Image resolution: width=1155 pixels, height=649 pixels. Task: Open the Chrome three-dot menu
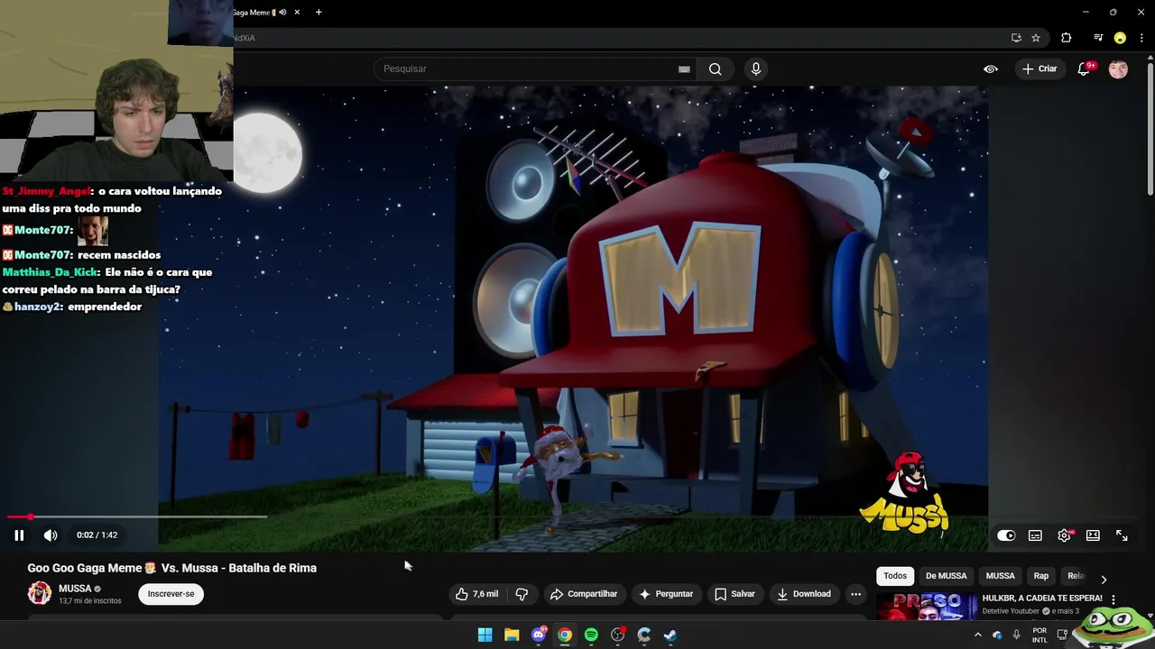[x=1141, y=38]
